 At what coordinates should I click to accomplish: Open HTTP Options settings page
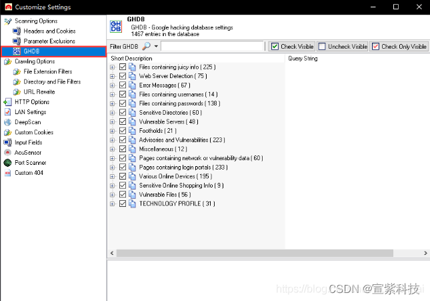click(32, 102)
